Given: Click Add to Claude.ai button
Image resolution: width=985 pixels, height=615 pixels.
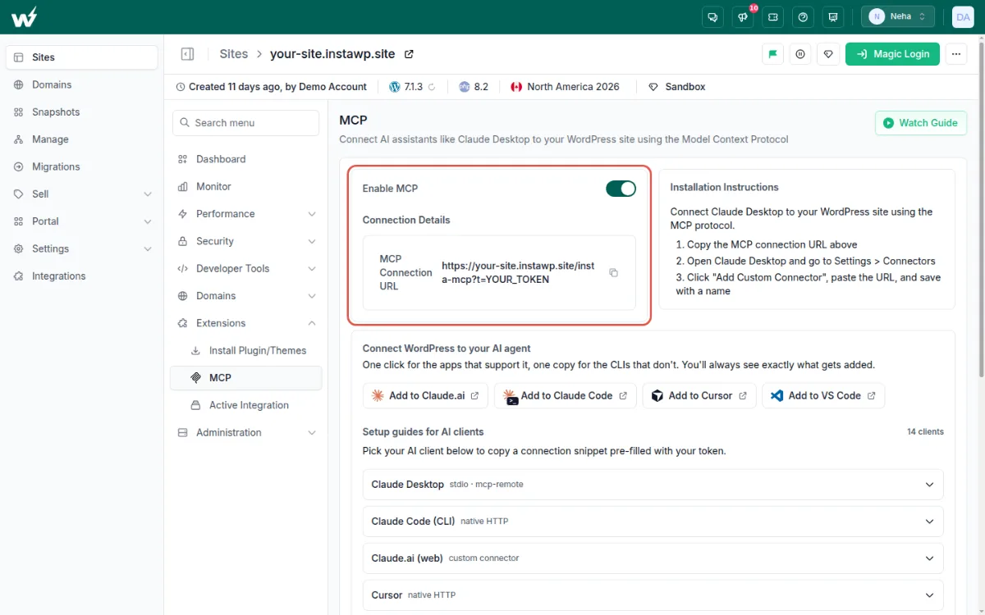Looking at the screenshot, I should (426, 395).
